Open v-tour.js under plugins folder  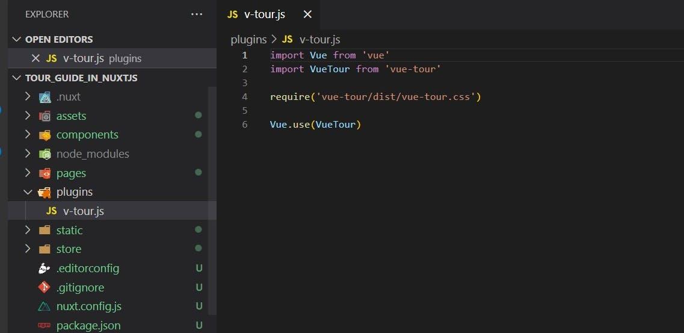84,211
